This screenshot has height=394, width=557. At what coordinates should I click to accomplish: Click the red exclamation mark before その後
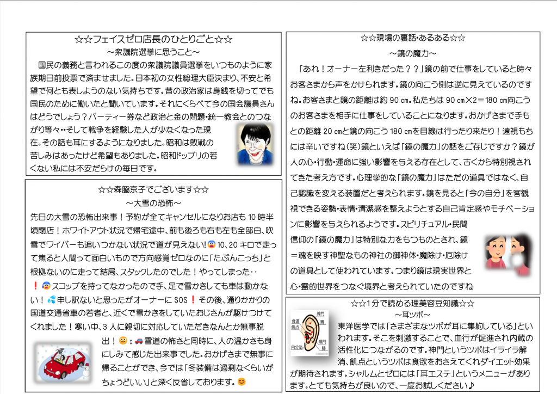click(193, 299)
